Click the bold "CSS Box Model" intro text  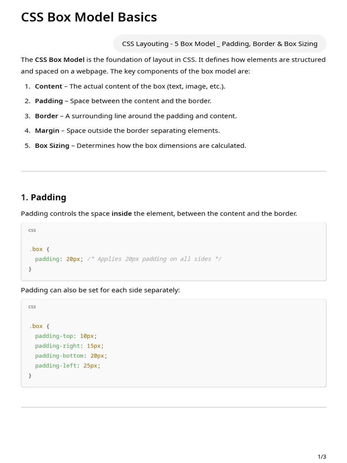tap(60, 60)
